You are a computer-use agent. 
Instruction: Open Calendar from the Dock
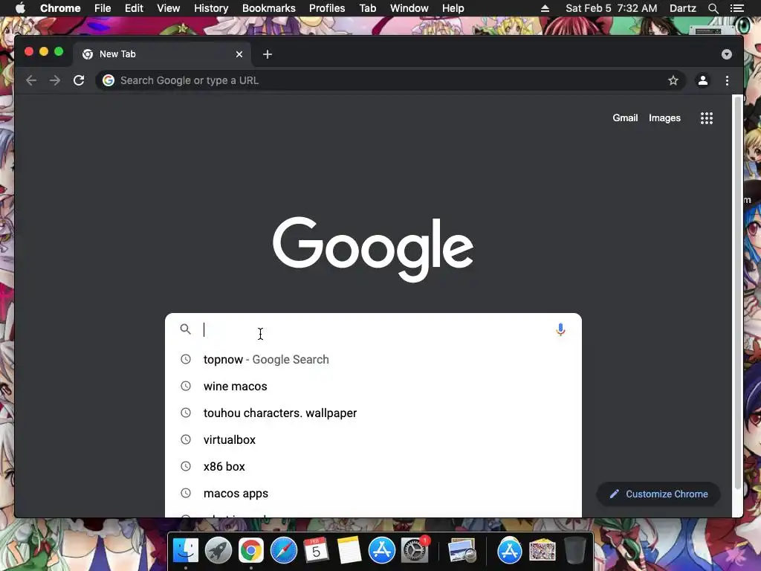[316, 551]
